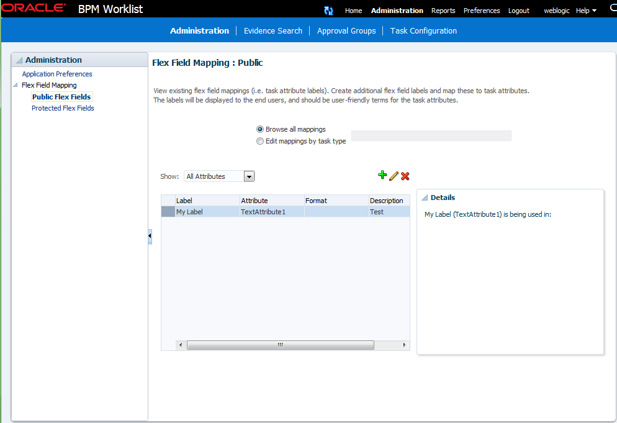Click the weblogic user name
The width and height of the screenshot is (617, 423).
pos(556,11)
